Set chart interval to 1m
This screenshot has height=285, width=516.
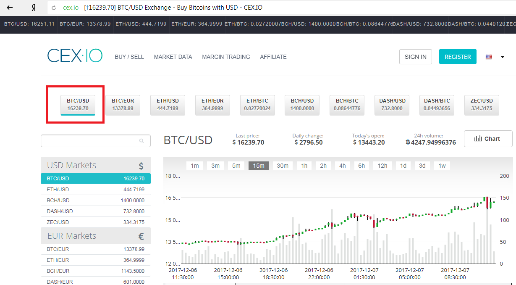pos(195,166)
